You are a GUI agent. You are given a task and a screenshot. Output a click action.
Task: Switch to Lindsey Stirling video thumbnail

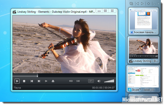point(144,50)
